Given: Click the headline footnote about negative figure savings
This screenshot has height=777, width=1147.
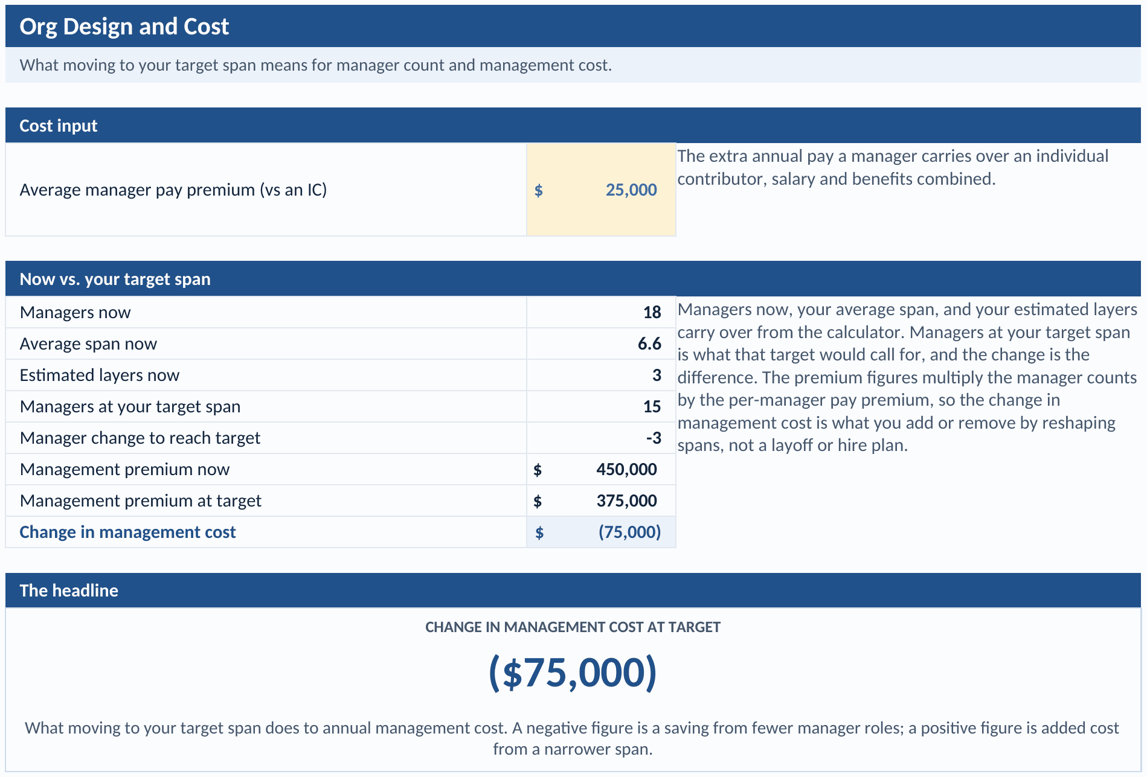Looking at the screenshot, I should pyautogui.click(x=572, y=738).
